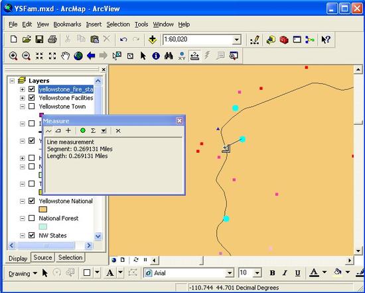Click the Measure ruler tool
365x293 pixels.
click(x=194, y=56)
